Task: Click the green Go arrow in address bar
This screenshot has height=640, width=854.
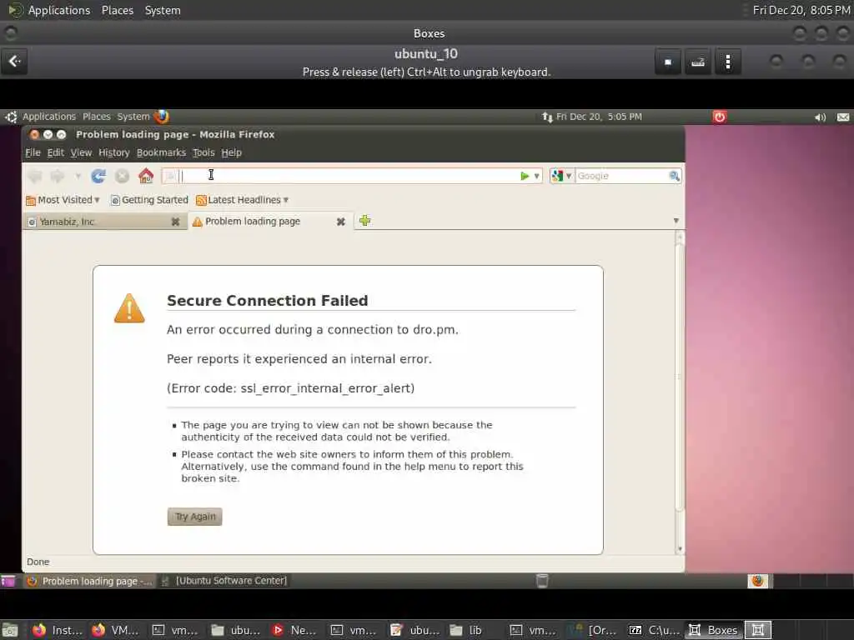Action: click(525, 176)
